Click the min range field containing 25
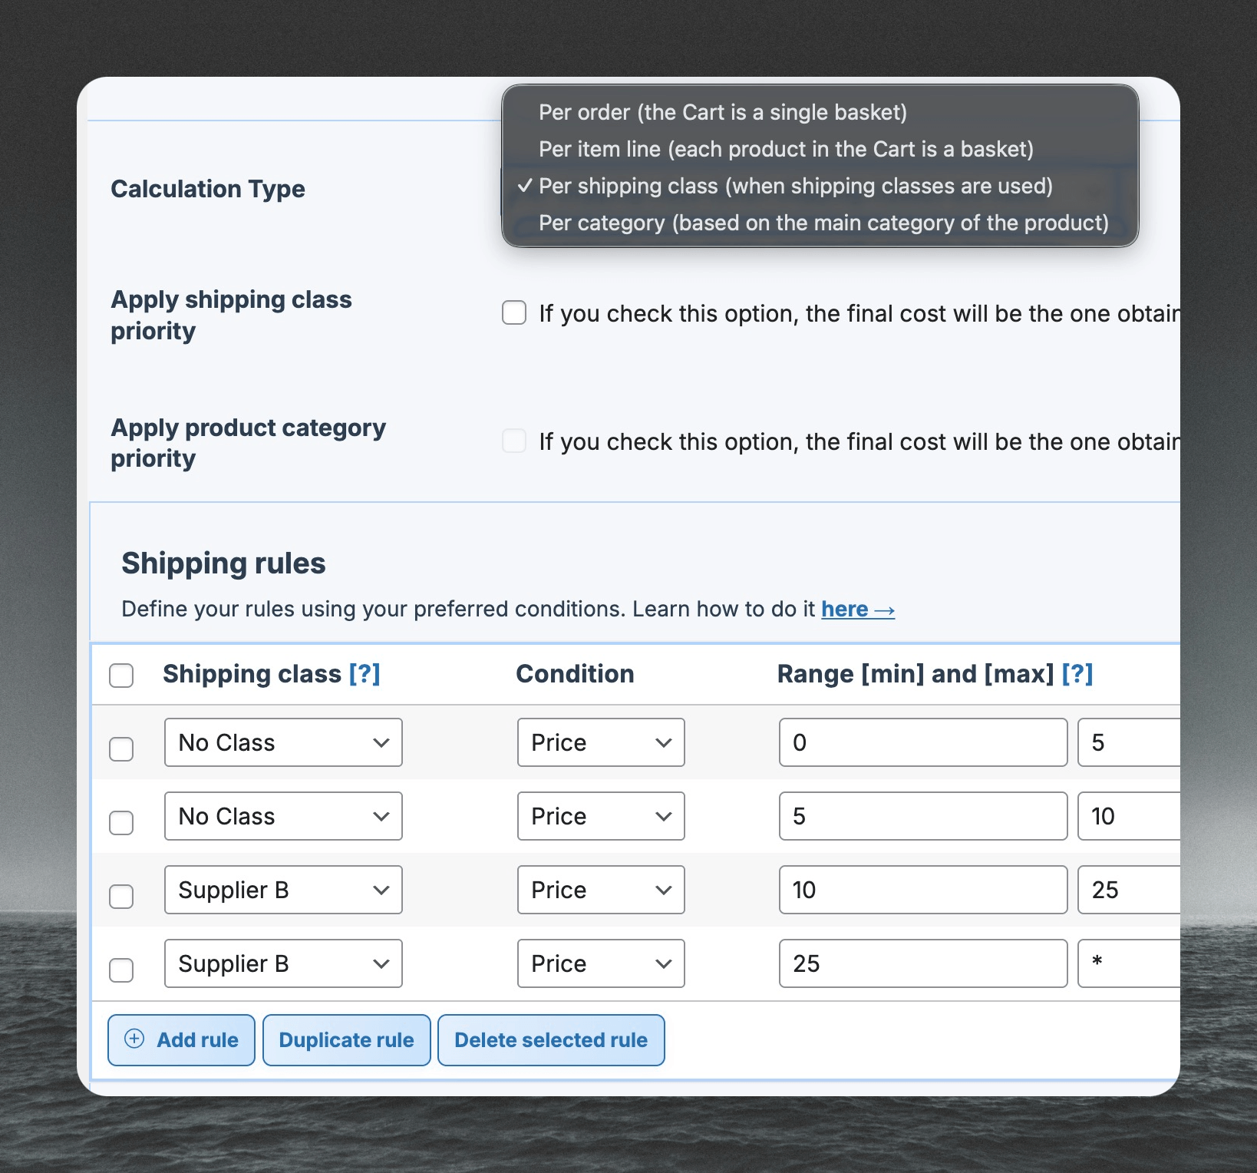 (922, 963)
